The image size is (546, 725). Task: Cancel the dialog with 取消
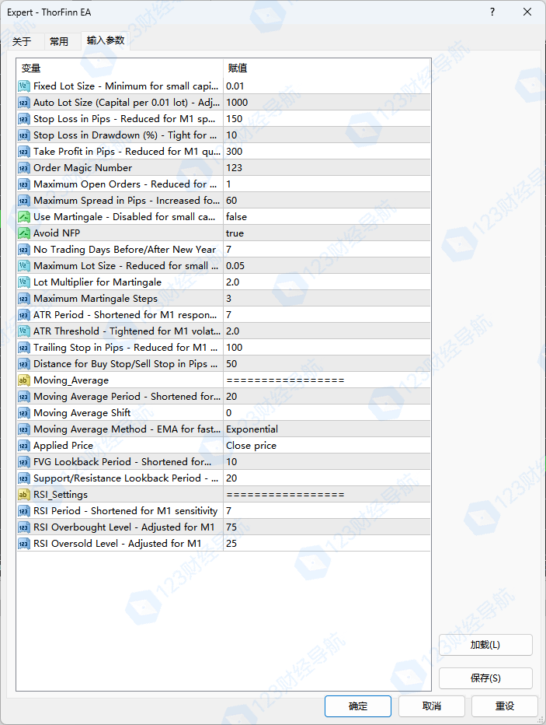(x=432, y=706)
